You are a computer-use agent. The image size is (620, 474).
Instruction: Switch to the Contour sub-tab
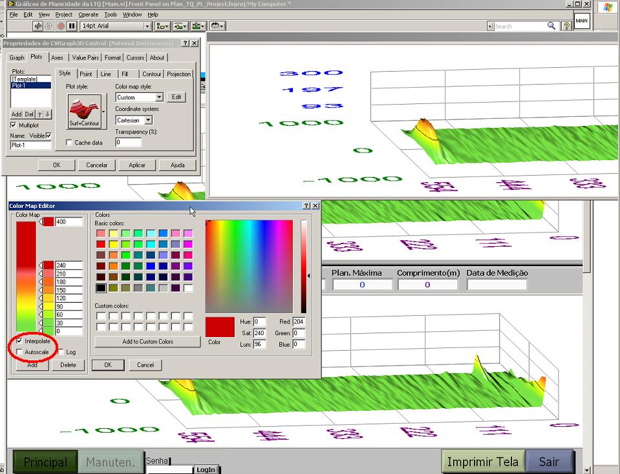[x=151, y=74]
